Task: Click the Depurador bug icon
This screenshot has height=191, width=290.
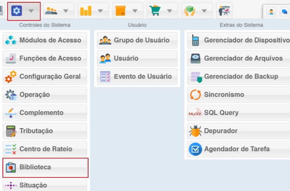Action: [x=195, y=131]
